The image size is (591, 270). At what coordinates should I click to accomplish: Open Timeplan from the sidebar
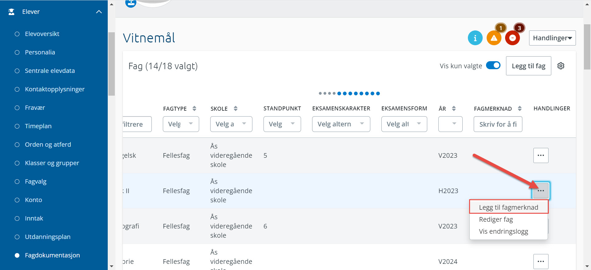pyautogui.click(x=38, y=126)
